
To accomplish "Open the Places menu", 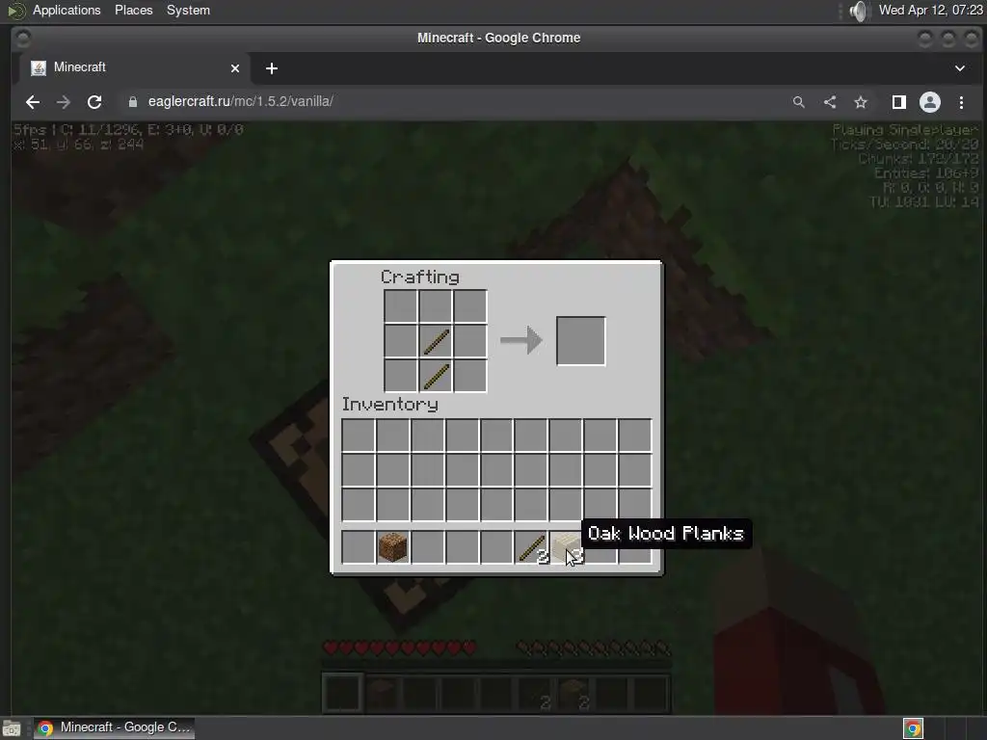I will (133, 10).
